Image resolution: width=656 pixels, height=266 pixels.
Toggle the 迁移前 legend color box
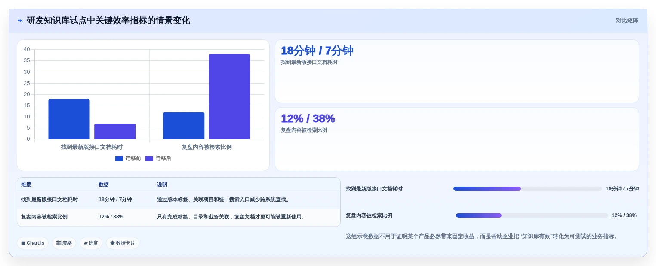tap(119, 159)
